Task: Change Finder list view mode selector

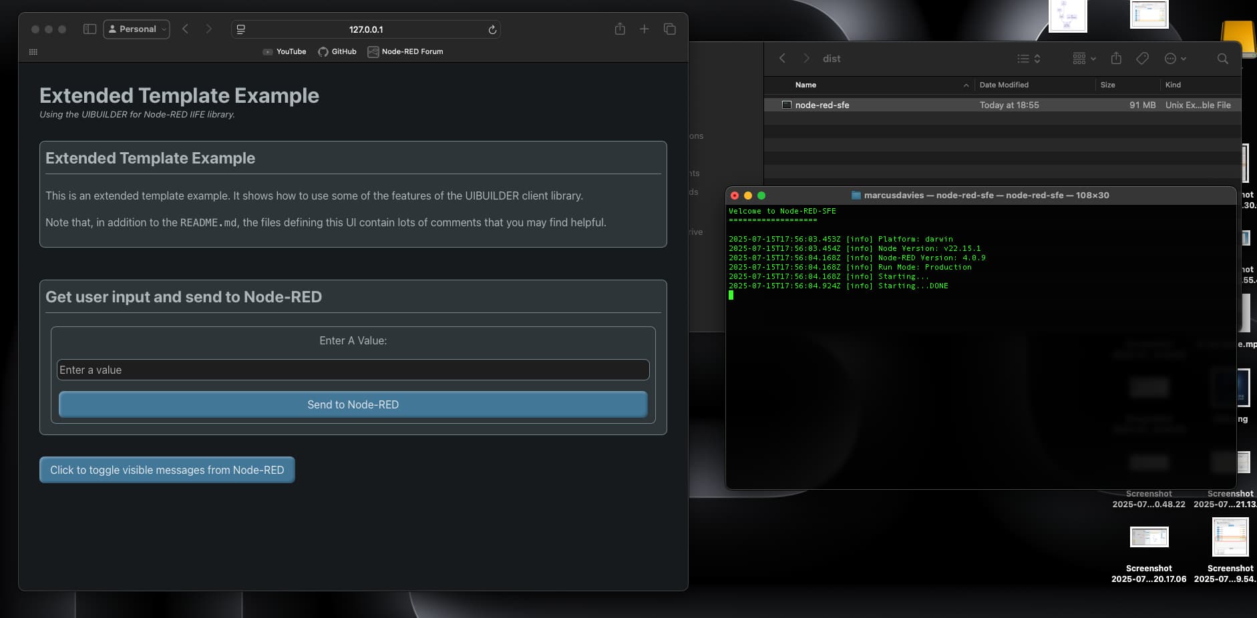Action: (1029, 59)
